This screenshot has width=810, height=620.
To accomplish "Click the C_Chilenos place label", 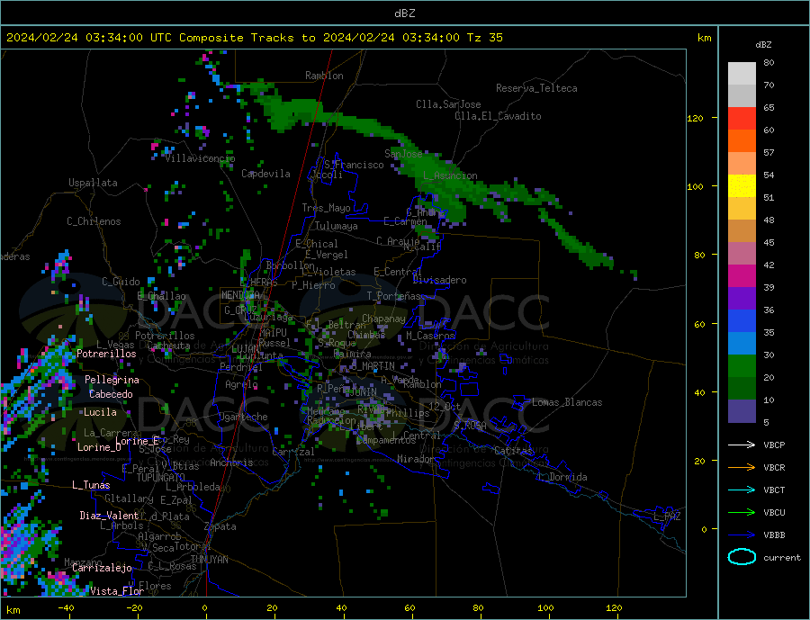I will [x=94, y=221].
